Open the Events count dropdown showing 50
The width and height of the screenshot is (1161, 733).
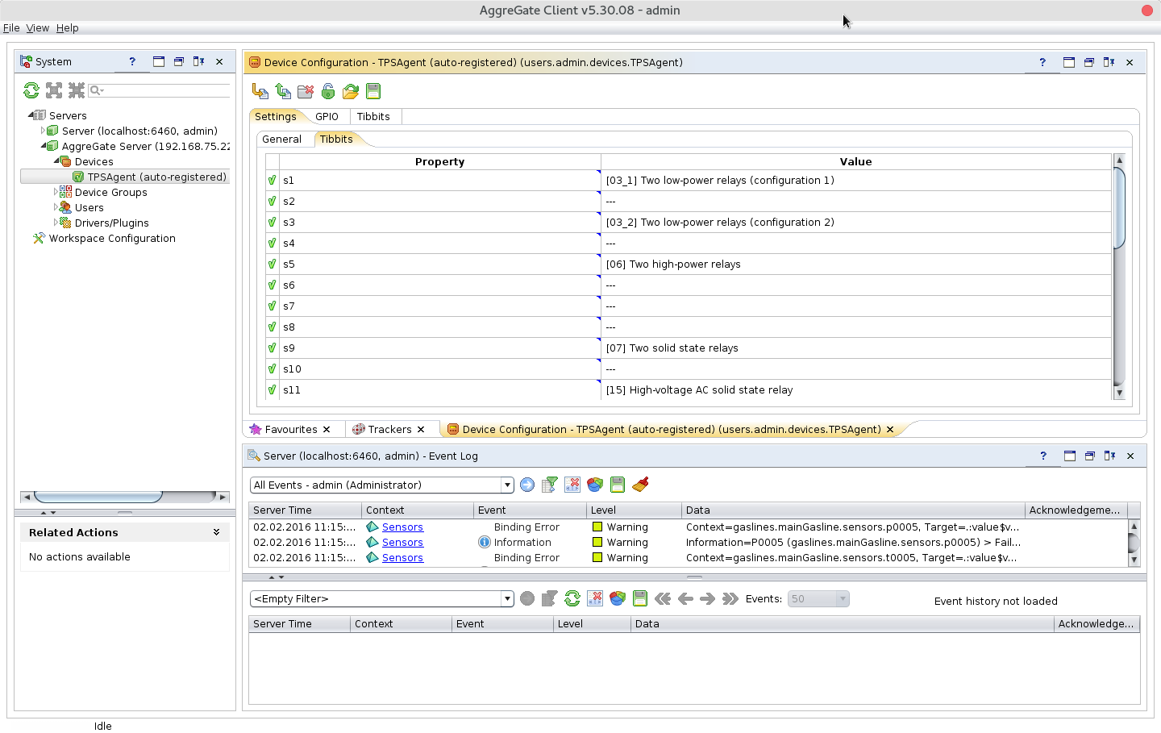[843, 598]
